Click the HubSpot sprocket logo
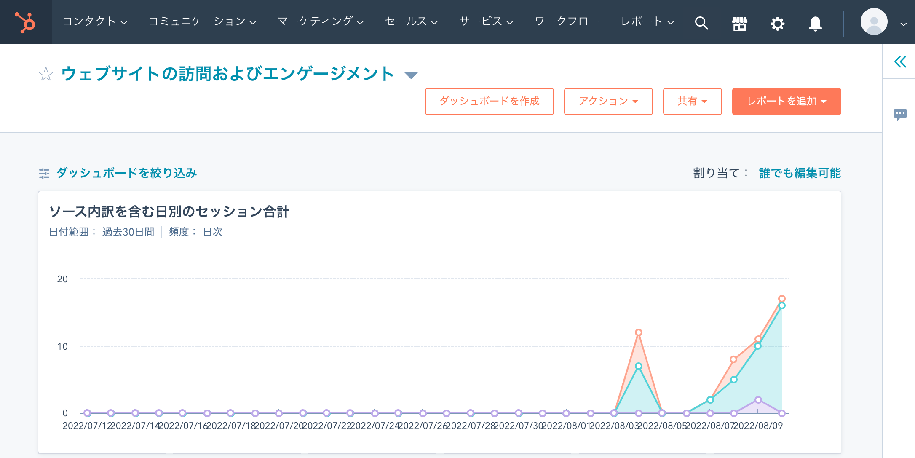The image size is (915, 458). [x=25, y=22]
